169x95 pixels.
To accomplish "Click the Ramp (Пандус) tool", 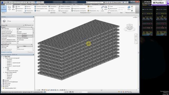I will point(51,8).
